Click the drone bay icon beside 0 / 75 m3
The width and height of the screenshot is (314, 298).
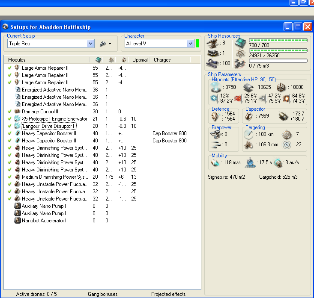click(x=240, y=63)
